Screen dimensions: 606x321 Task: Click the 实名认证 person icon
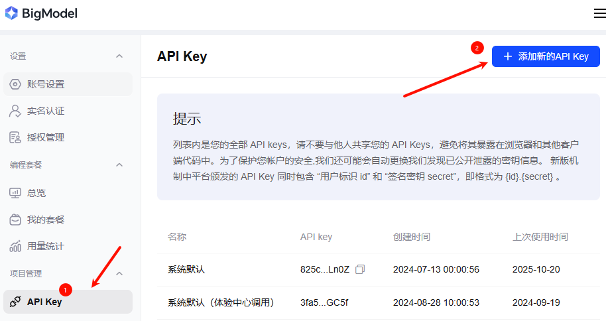[15, 111]
